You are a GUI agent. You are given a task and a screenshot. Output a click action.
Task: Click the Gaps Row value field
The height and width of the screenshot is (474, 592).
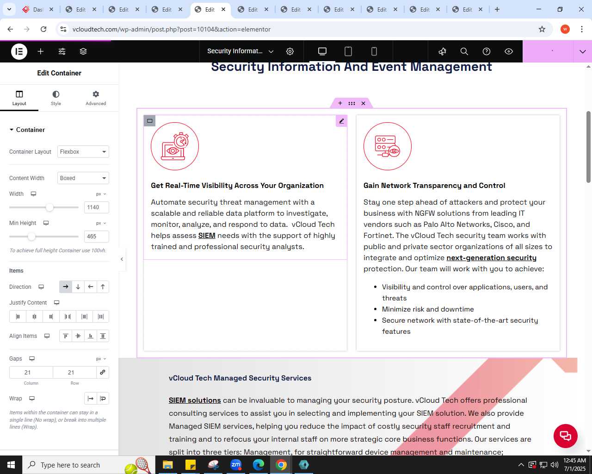pos(74,373)
